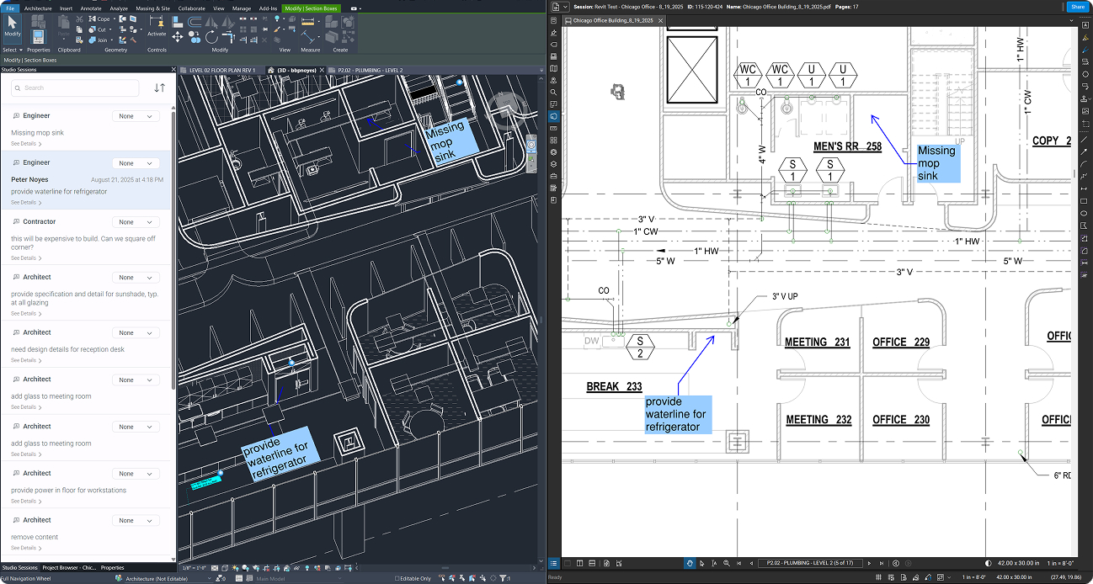1093x584 pixels.
Task: Open the None status dropdown beside the Contractor comment
Action: tap(136, 221)
